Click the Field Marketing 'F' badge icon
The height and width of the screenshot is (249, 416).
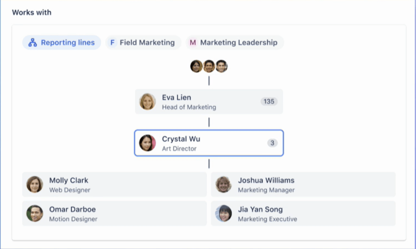tap(113, 43)
